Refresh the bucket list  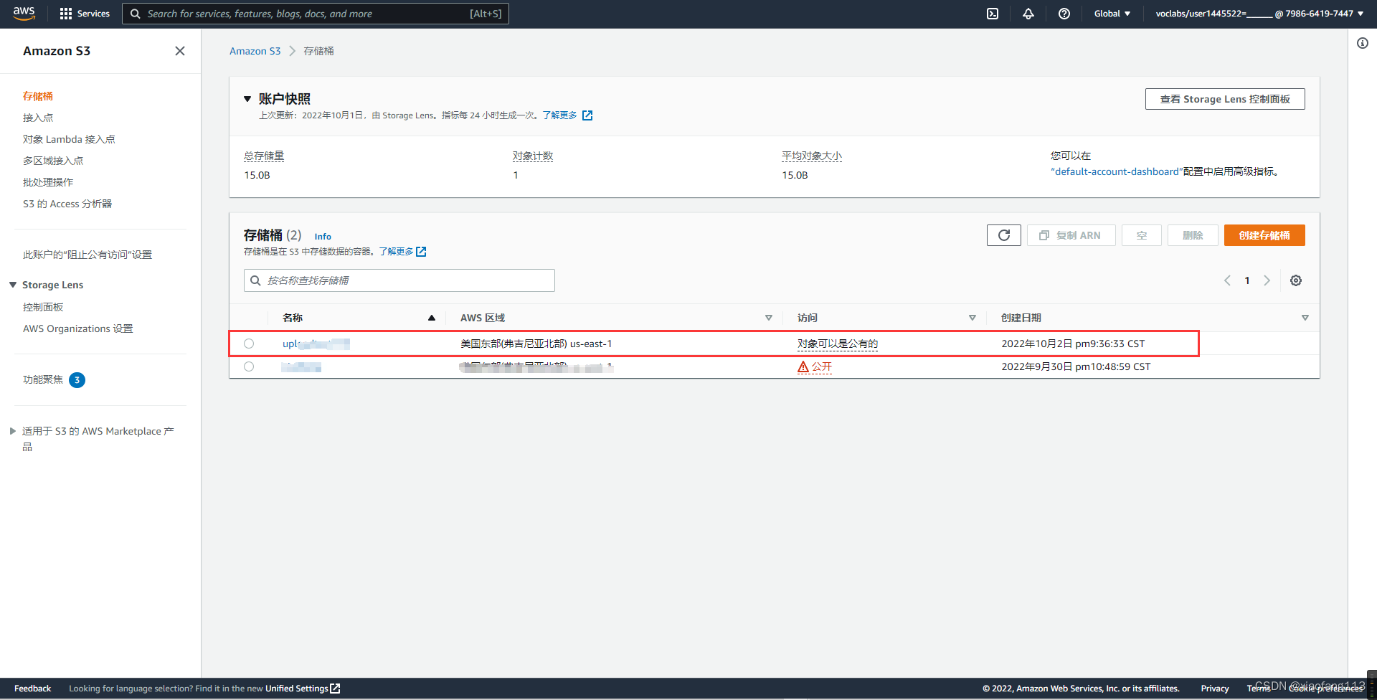[1004, 235]
